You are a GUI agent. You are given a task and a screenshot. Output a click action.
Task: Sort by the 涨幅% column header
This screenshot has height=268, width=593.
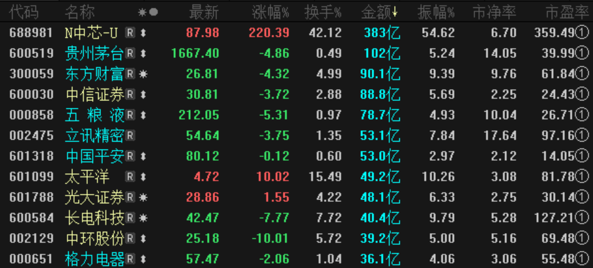click(x=271, y=12)
